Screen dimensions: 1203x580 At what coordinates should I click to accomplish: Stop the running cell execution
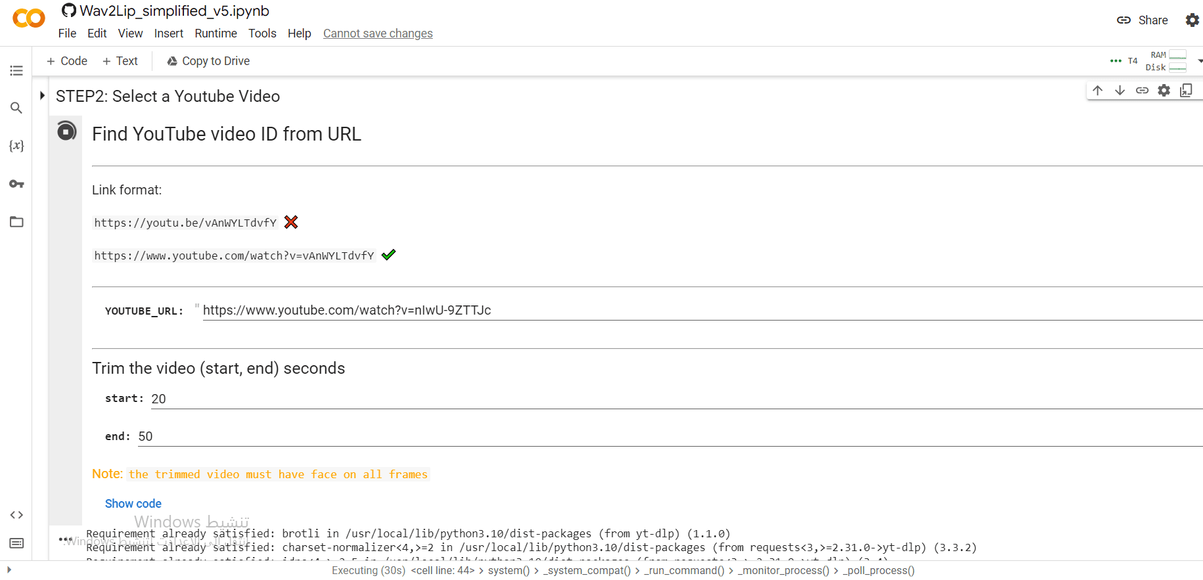click(66, 131)
